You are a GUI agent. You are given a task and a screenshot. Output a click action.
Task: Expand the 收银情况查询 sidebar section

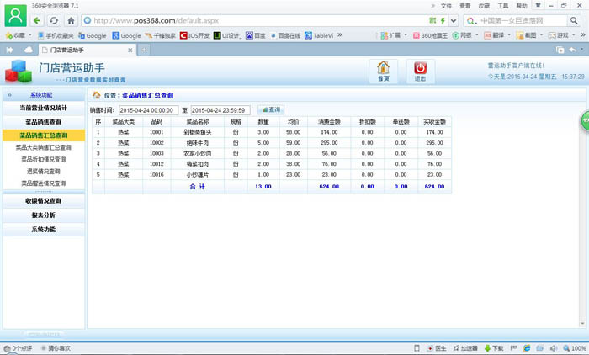[x=43, y=201]
